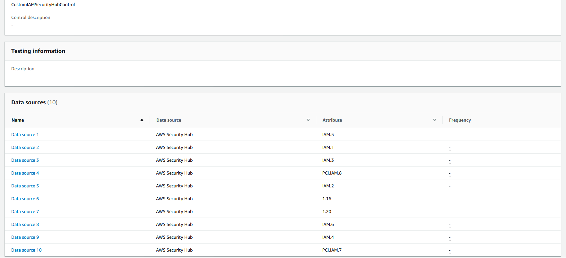Open Data source 2 link

[x=25, y=147]
